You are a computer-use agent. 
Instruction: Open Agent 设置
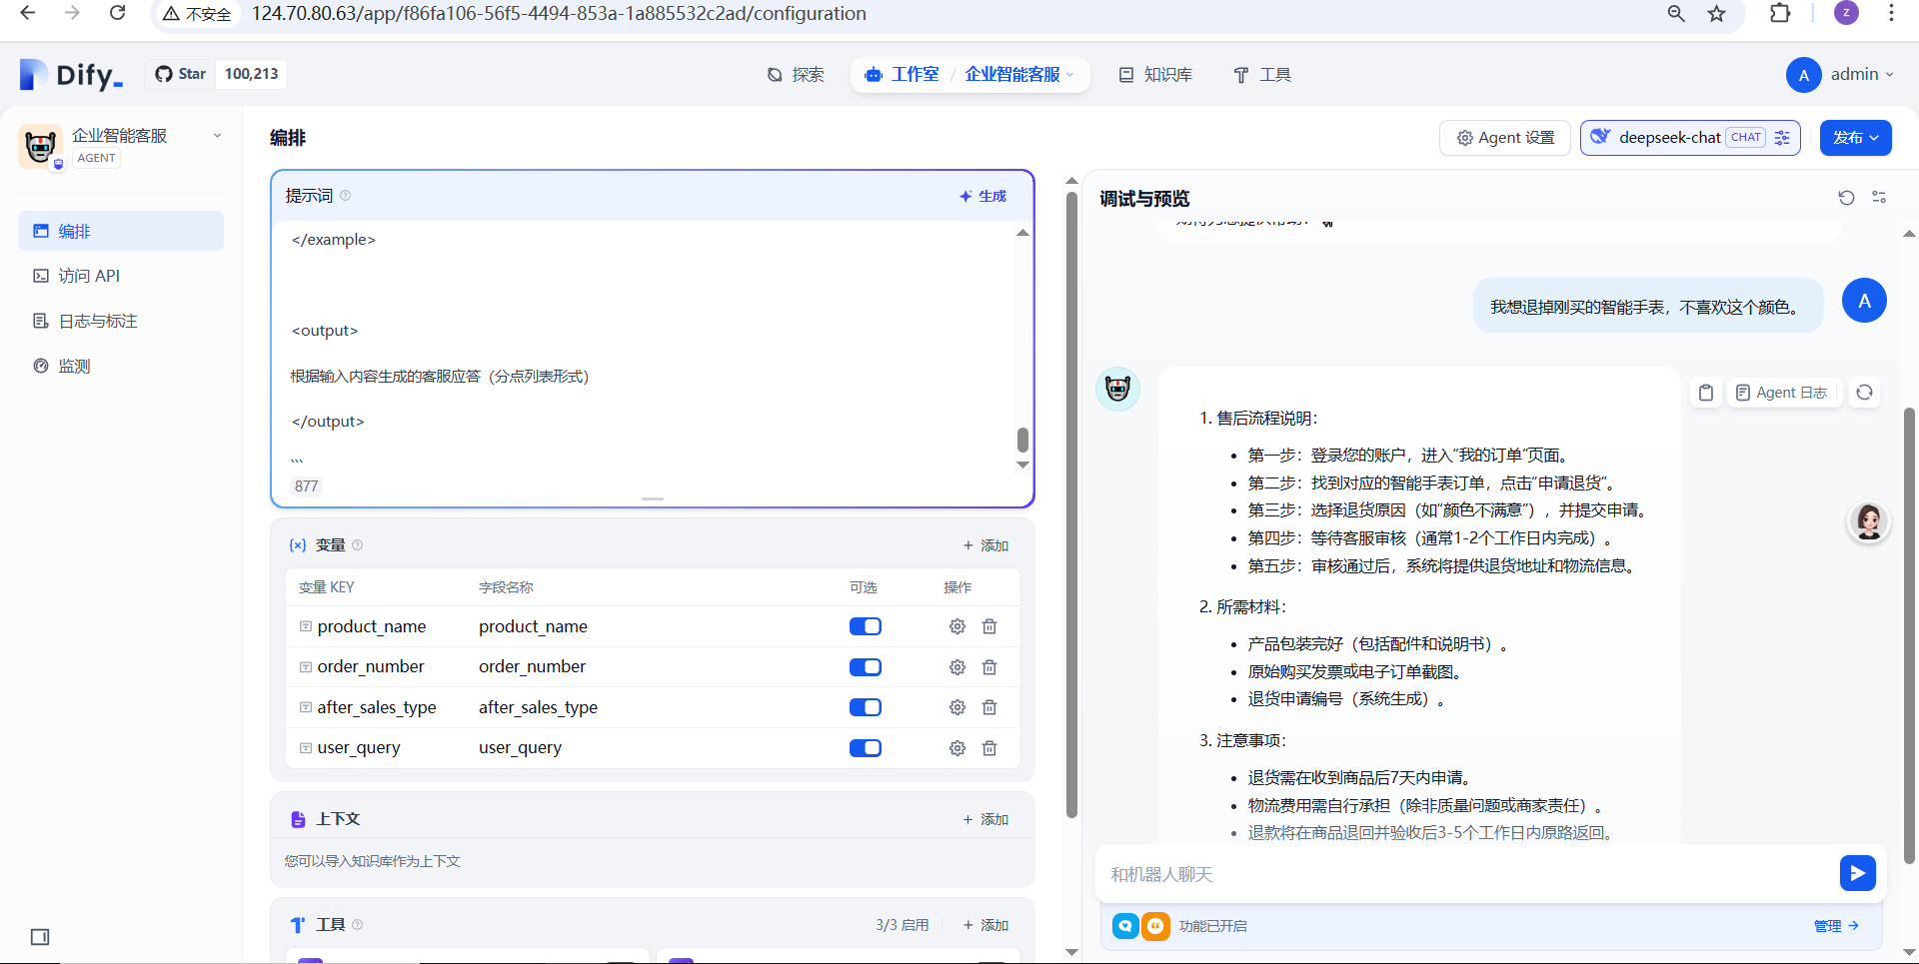pyautogui.click(x=1505, y=138)
